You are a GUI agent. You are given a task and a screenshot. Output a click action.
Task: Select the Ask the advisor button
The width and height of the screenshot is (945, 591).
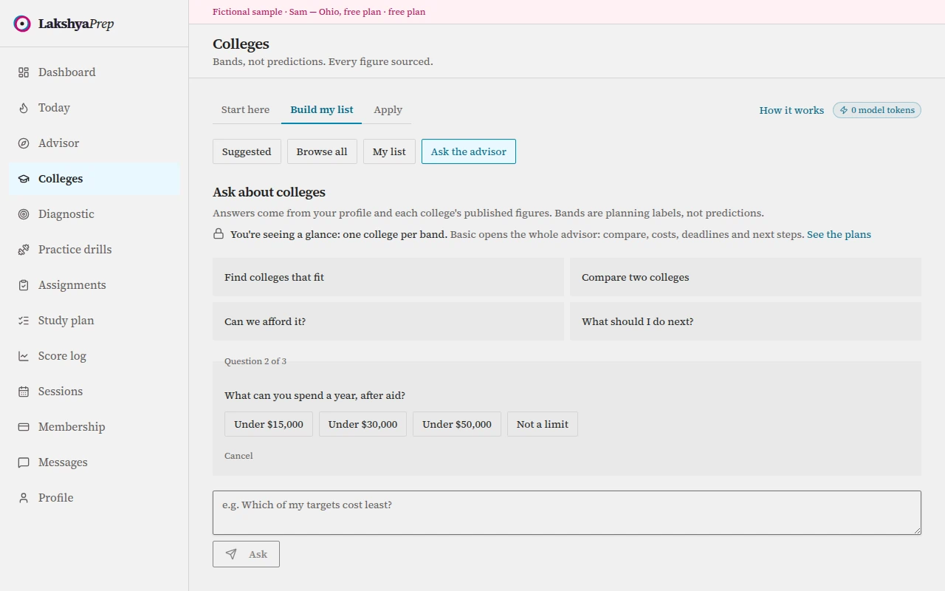point(469,151)
